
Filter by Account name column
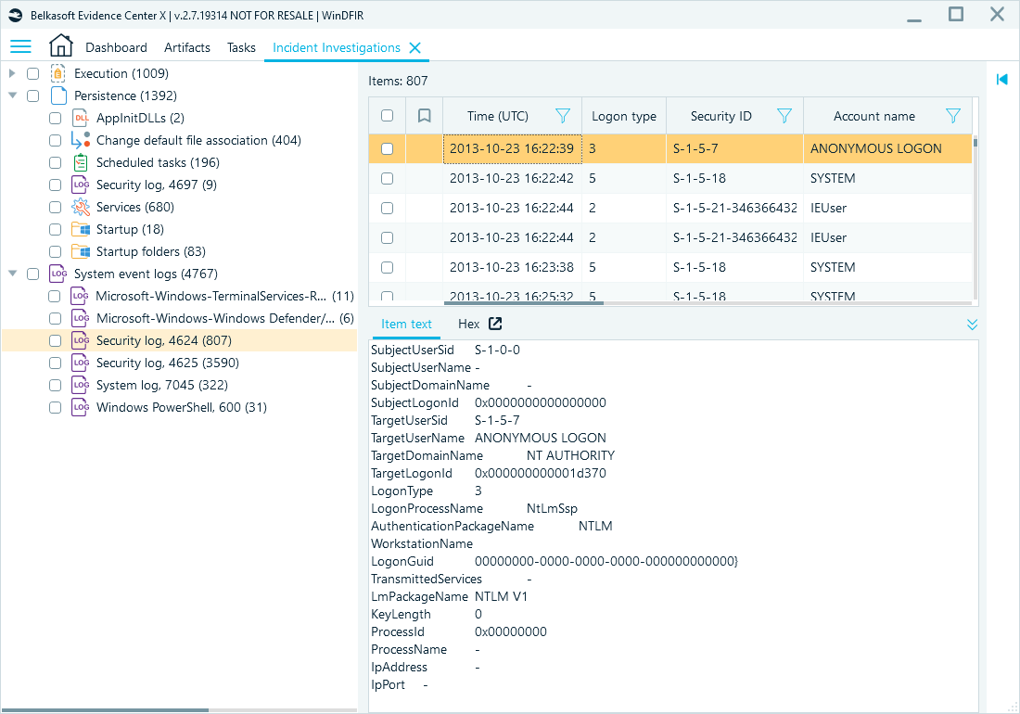pyautogui.click(x=953, y=116)
